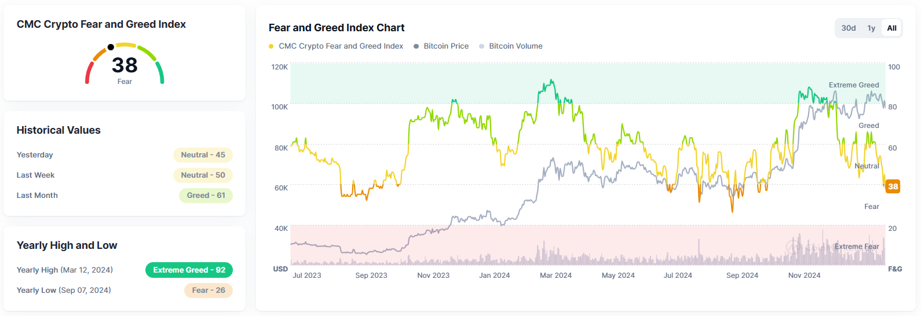921x316 pixels.
Task: Click the black indicator dot on the gauge
Action: (x=111, y=47)
